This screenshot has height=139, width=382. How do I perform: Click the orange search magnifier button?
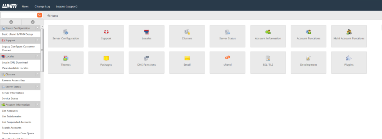[39, 15]
